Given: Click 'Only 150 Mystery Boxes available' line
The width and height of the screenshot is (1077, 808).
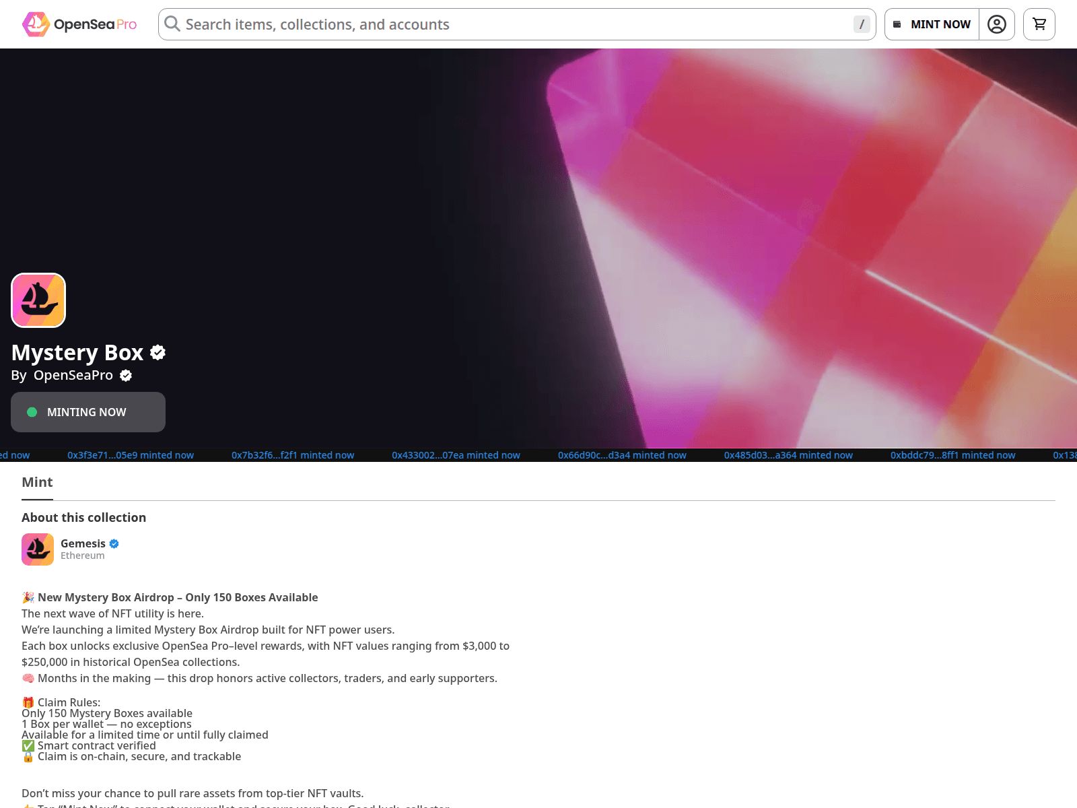Looking at the screenshot, I should [x=107, y=713].
